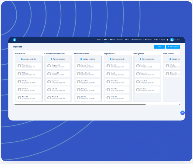Click Kayla Bean's avatar icon
The height and width of the screenshot is (164, 193).
[49, 82]
